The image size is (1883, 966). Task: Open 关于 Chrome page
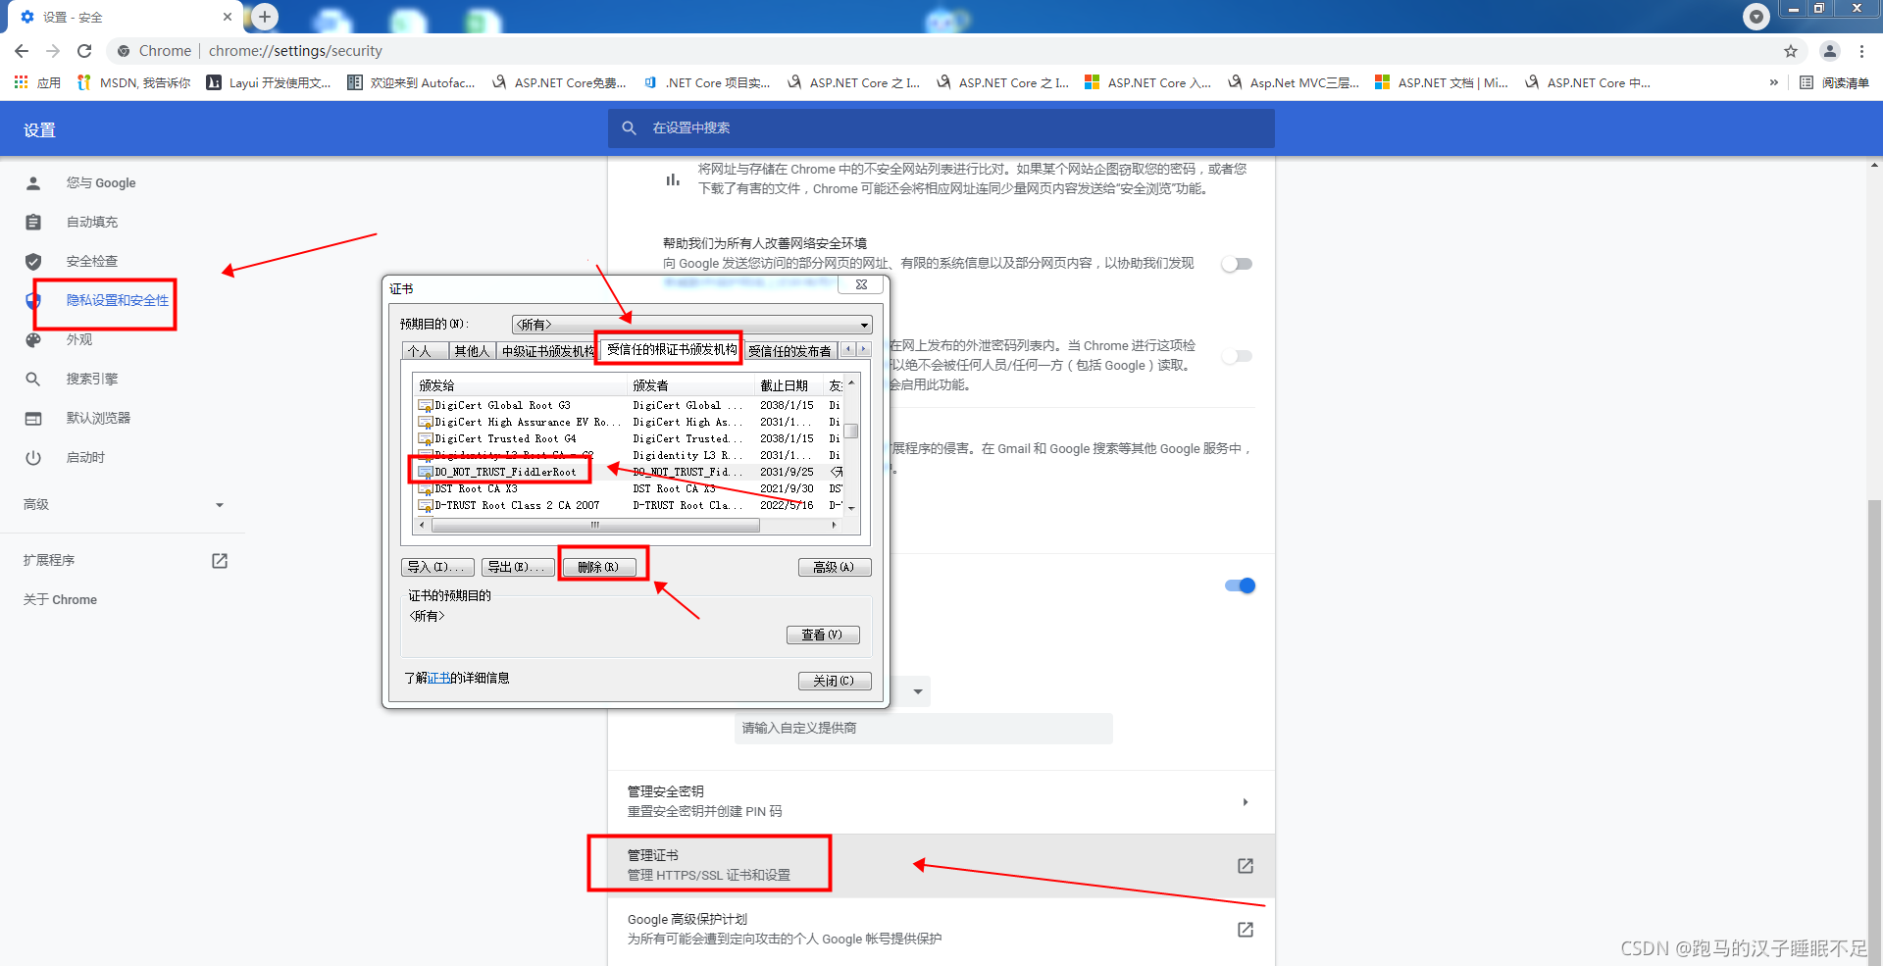(60, 600)
